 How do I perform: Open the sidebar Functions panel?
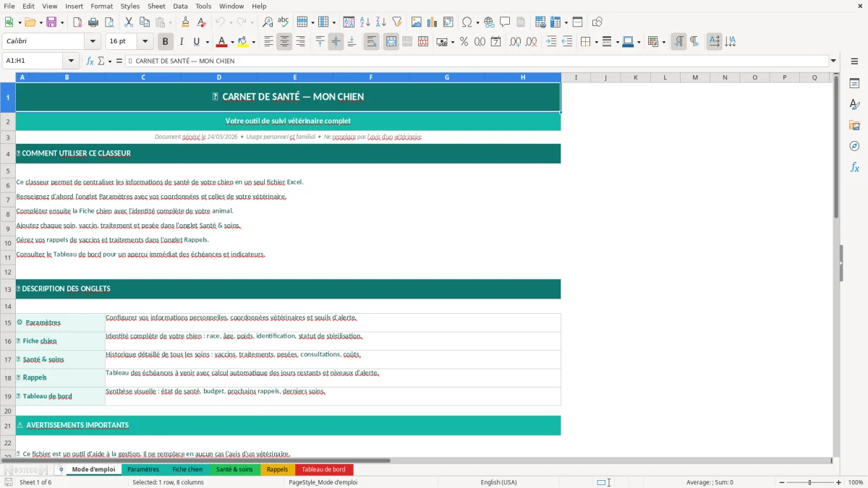pyautogui.click(x=854, y=168)
